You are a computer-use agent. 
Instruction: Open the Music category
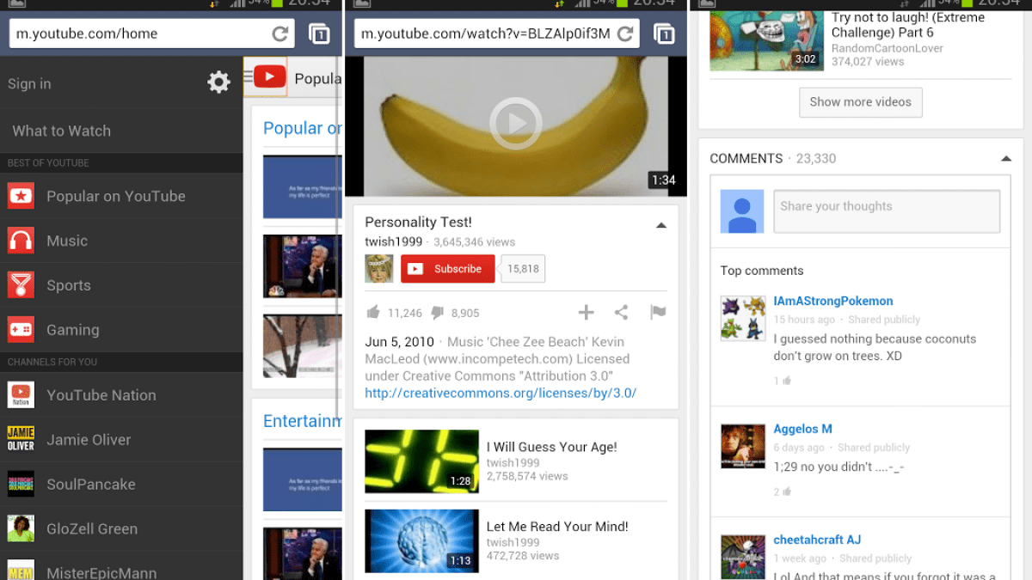click(67, 241)
